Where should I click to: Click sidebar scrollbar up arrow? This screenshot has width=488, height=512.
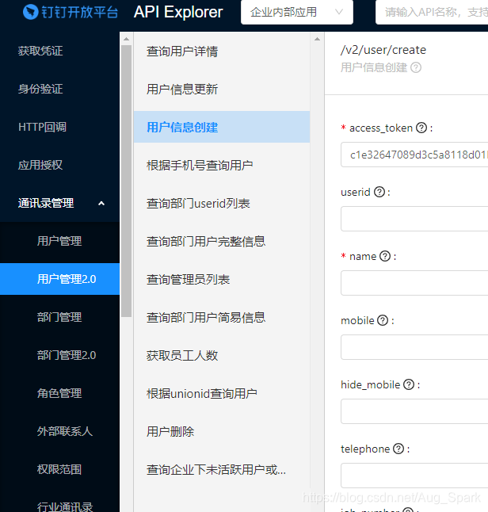pyautogui.click(x=126, y=39)
